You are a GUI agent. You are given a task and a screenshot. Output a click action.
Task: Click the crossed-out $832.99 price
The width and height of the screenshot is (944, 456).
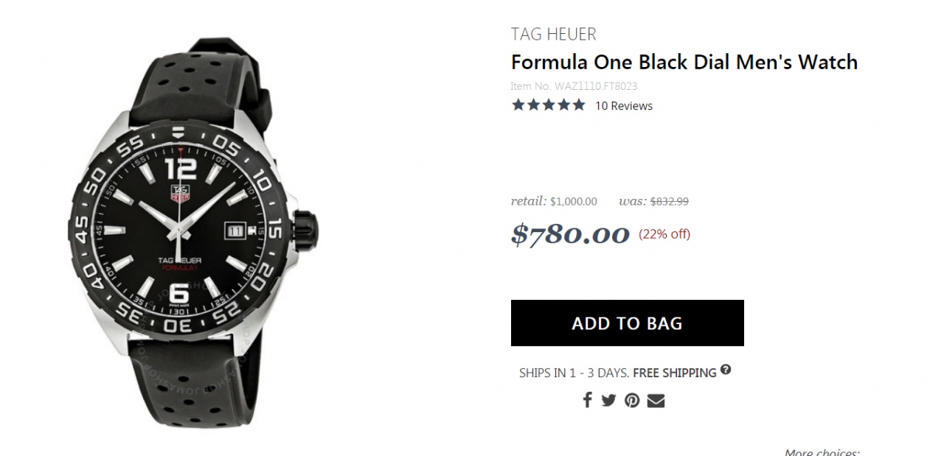[669, 201]
